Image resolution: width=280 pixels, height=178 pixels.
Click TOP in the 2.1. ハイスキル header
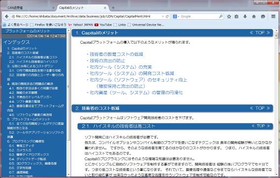(x=261, y=126)
